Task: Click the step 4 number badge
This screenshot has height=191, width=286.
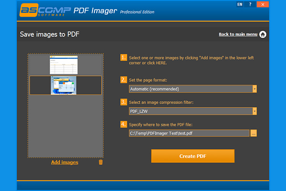Action: (x=123, y=124)
